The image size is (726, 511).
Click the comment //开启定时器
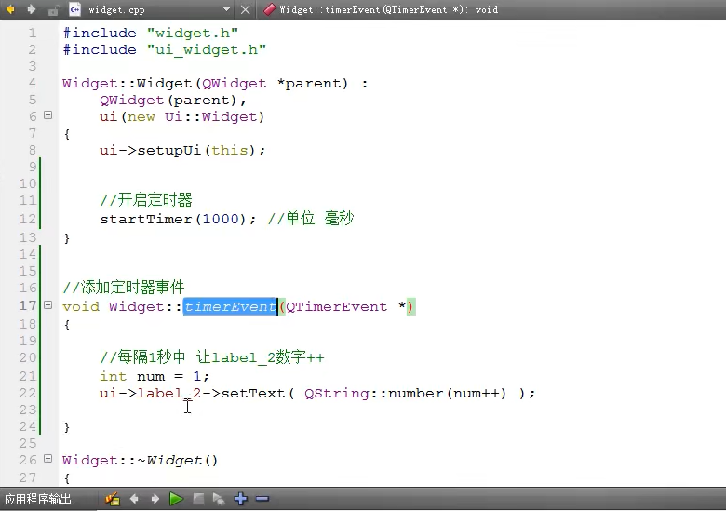(x=146, y=200)
